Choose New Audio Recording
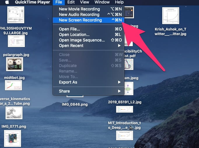This screenshot has height=148, width=199. (88, 15)
